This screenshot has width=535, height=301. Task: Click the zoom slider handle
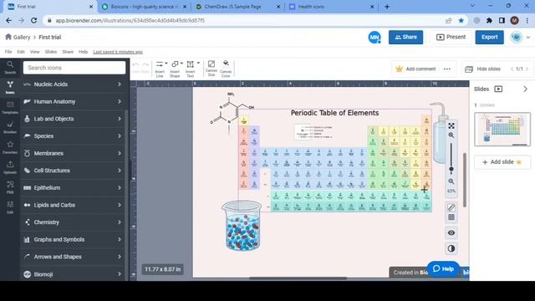click(x=451, y=169)
